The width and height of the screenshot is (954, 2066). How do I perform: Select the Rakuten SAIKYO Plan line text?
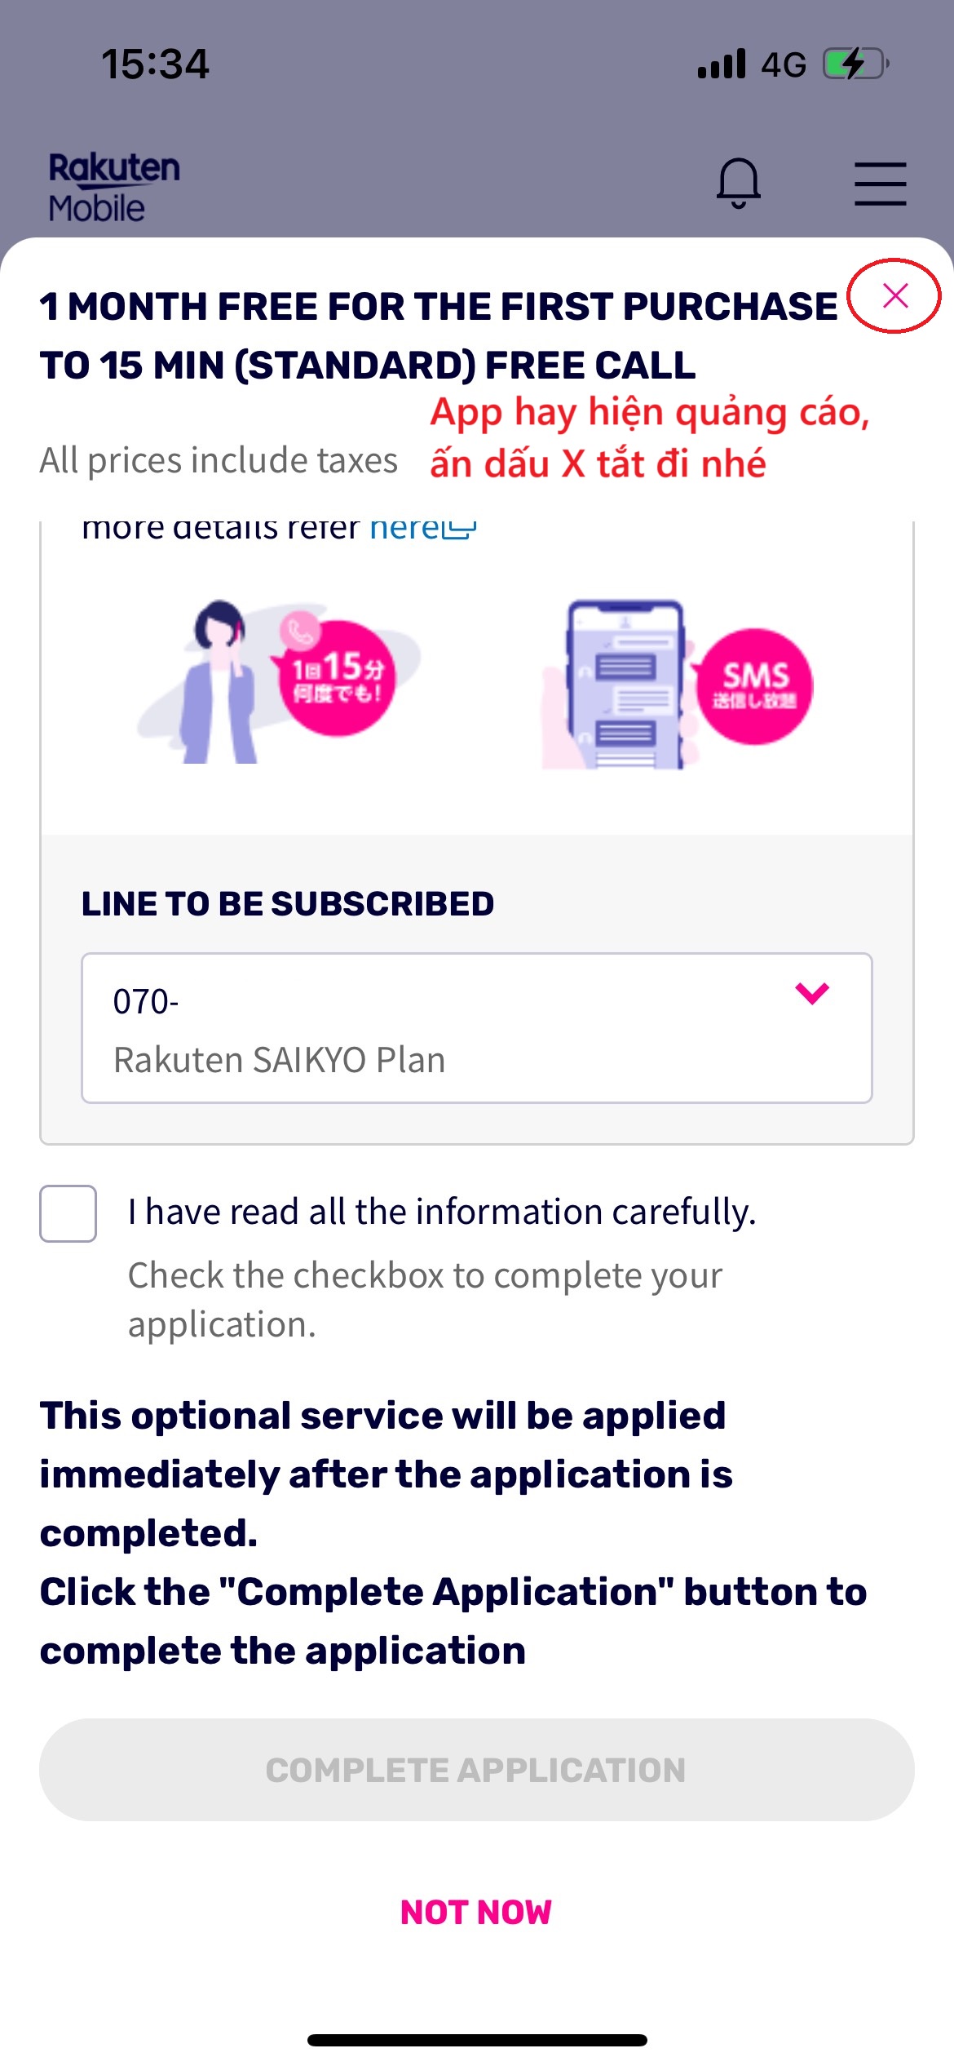tap(280, 1060)
